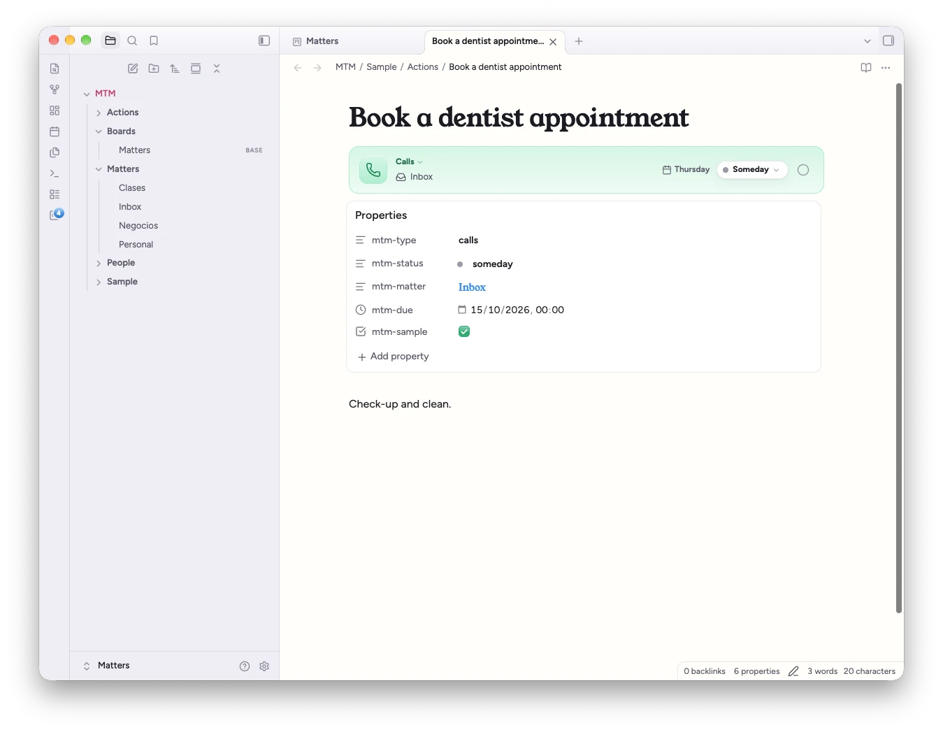Click the note's vertical scrollbar
The width and height of the screenshot is (943, 732).
(899, 348)
